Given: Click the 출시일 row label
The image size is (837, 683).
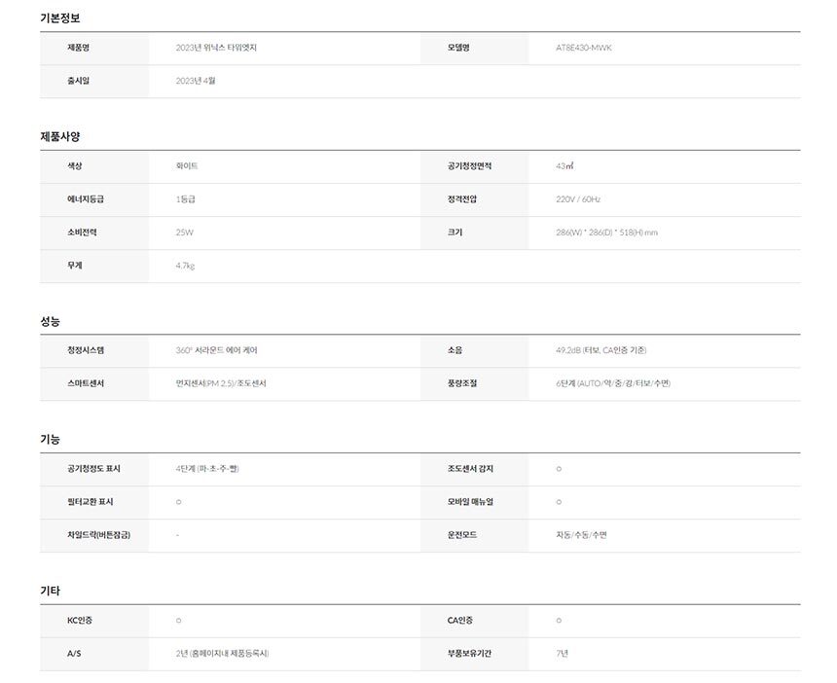Looking at the screenshot, I should (79, 81).
